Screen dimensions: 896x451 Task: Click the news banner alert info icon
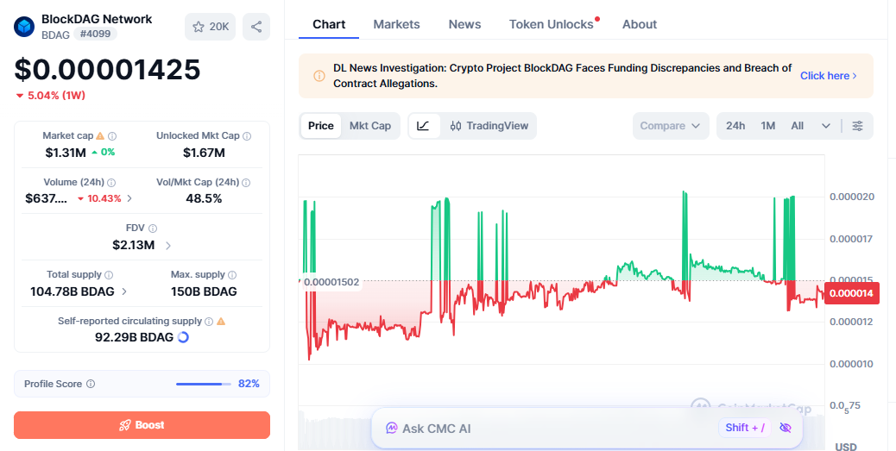[319, 76]
